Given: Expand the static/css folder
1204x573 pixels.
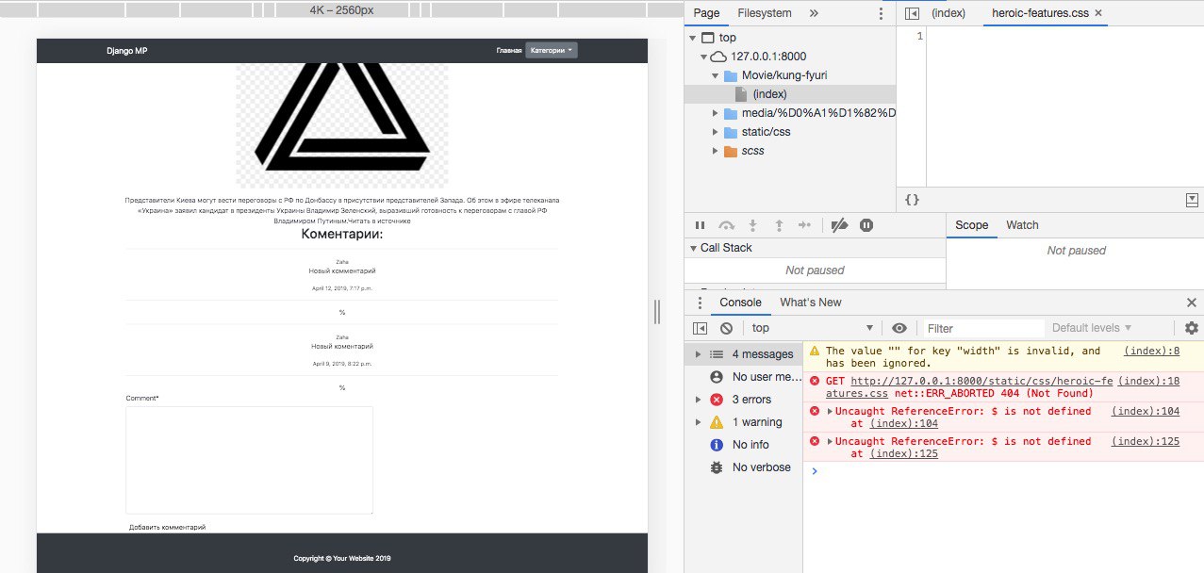Looking at the screenshot, I should pos(716,132).
